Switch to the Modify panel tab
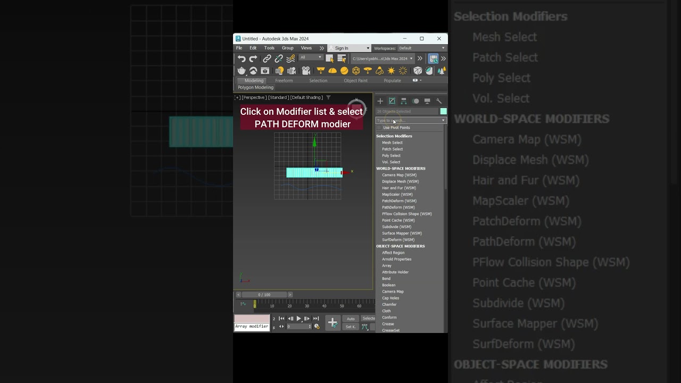681x383 pixels. [392, 101]
